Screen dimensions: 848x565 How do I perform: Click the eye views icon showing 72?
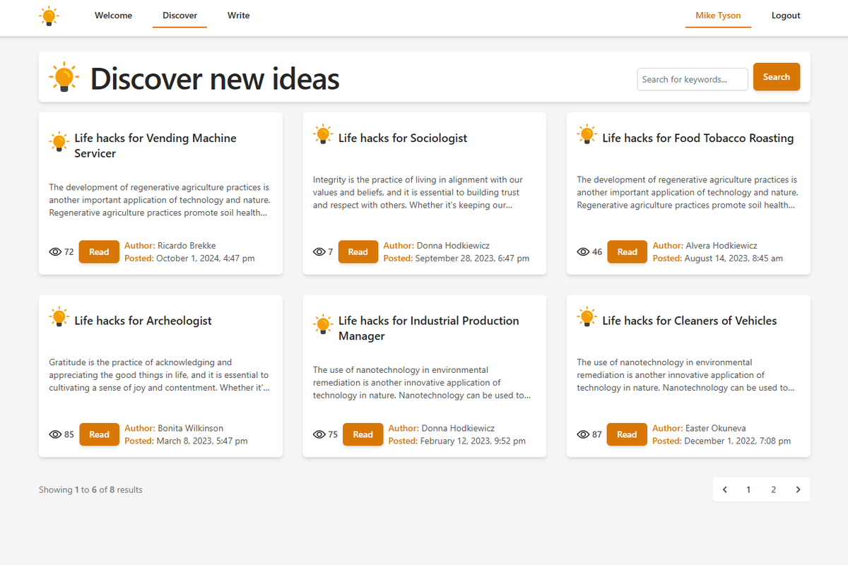(56, 252)
